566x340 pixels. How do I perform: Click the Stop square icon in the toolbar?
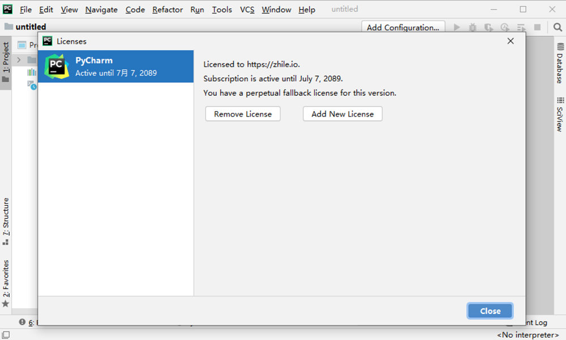(x=537, y=27)
